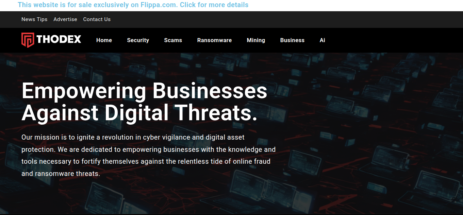This screenshot has width=463, height=215.
Task: Click the red Thodex shield logo icon
Action: 28,40
